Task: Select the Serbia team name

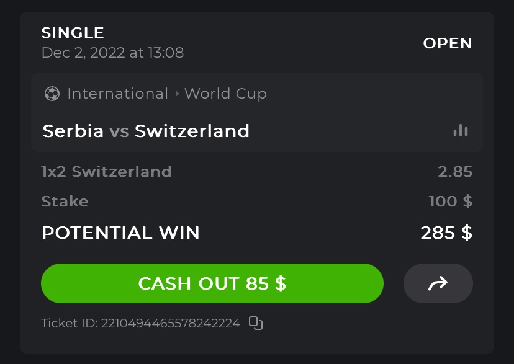Action: (x=73, y=131)
